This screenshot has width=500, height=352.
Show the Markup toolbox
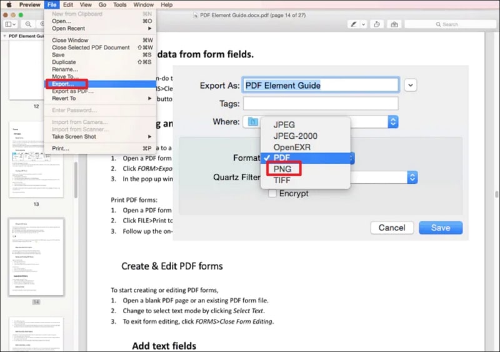(x=394, y=24)
